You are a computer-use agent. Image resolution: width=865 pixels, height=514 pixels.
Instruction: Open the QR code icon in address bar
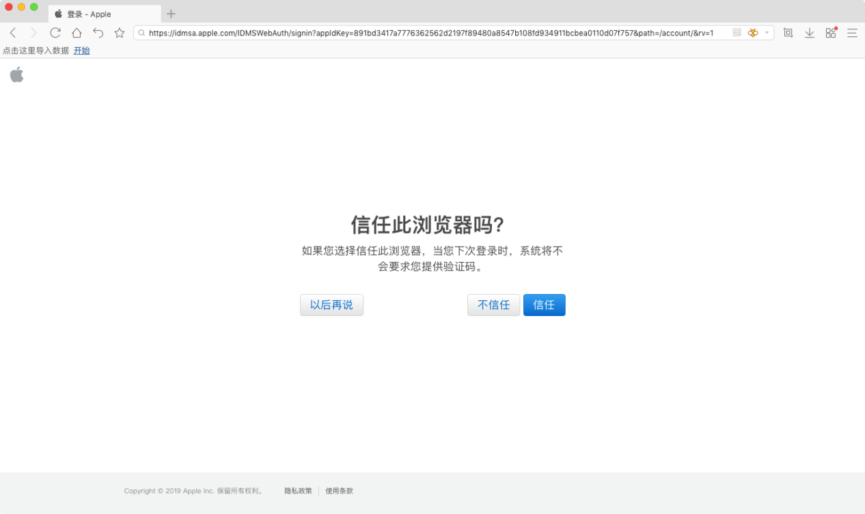[x=737, y=33]
